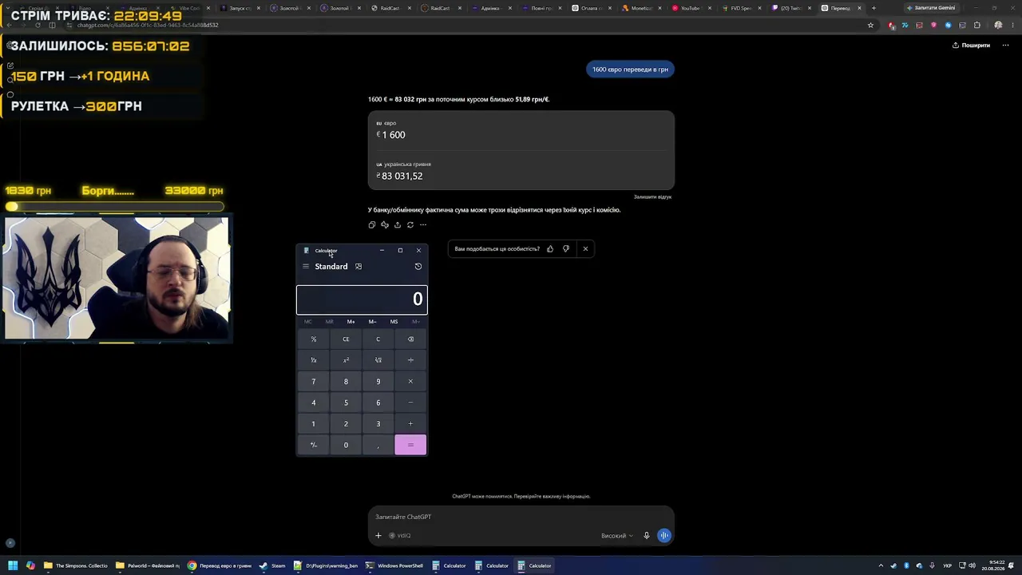Copy the ChatGPT response
This screenshot has height=575, width=1022.
coord(371,225)
